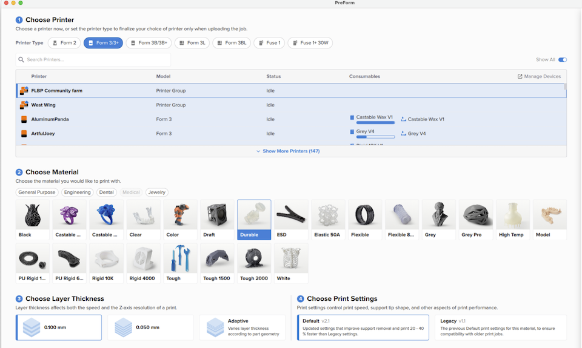Filter materials by Engineering

(x=77, y=192)
